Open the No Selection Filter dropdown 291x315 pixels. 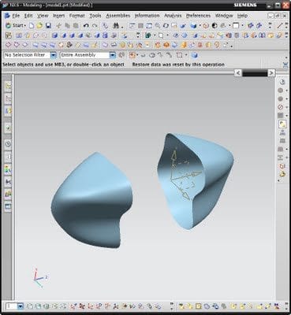coord(54,55)
